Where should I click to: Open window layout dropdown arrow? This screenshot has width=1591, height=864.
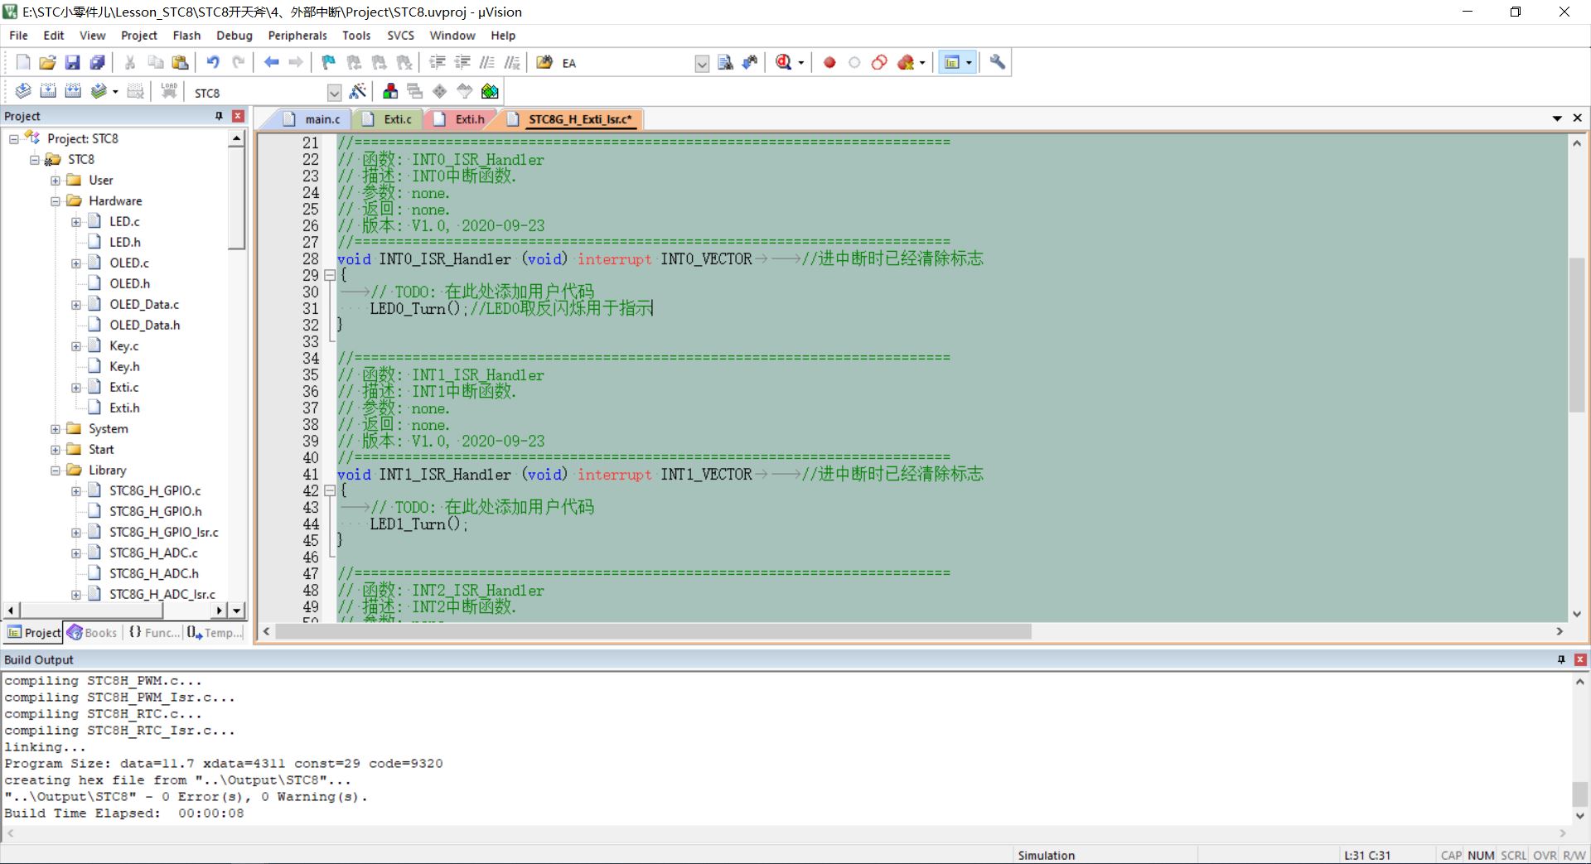click(x=969, y=62)
